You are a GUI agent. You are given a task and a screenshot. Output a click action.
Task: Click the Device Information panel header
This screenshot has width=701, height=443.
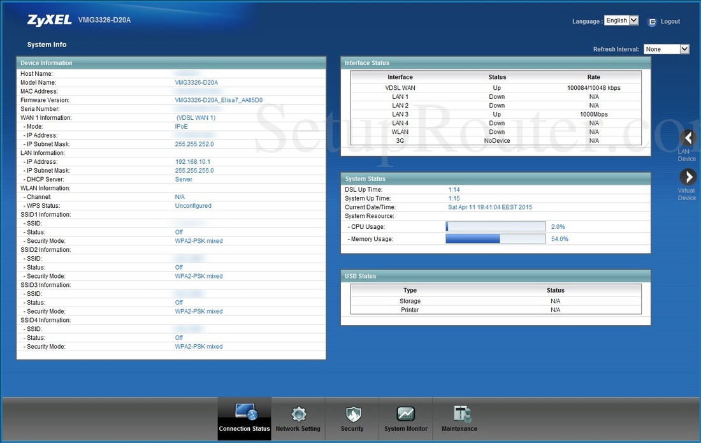tap(171, 63)
